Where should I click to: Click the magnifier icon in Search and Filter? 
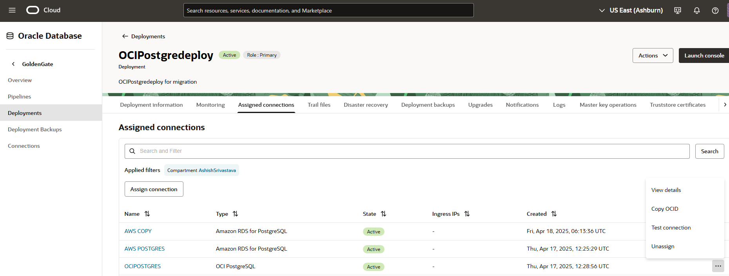(132, 151)
